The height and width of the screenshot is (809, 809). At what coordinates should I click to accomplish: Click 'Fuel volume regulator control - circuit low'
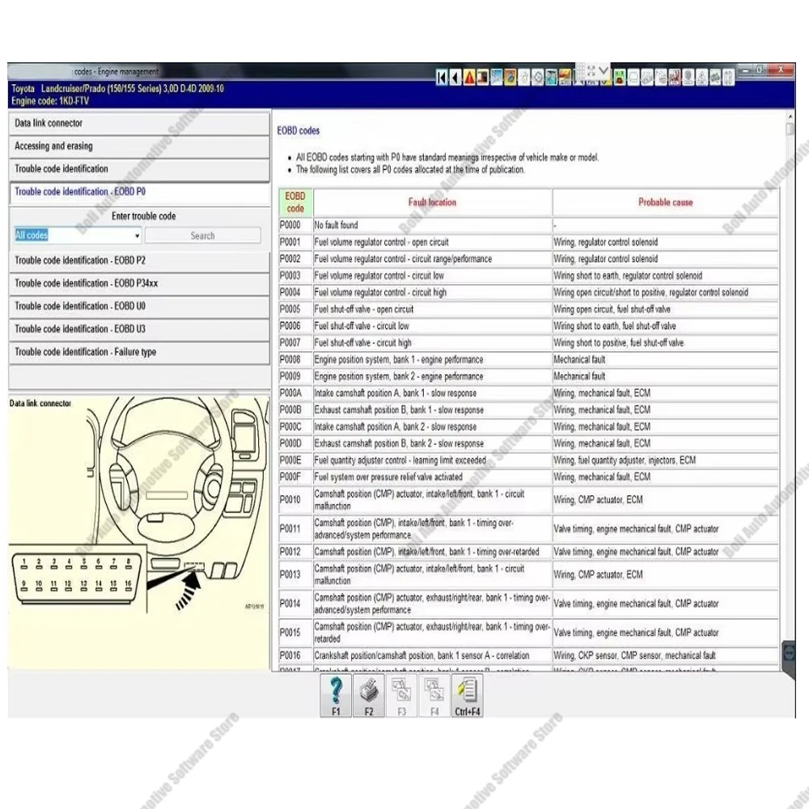coord(379,276)
